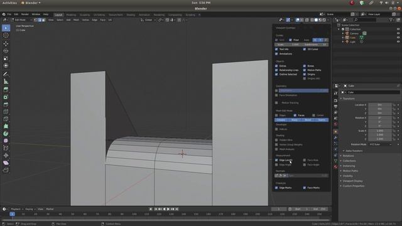
Task: Open the File menu
Action: pyautogui.click(x=9, y=14)
